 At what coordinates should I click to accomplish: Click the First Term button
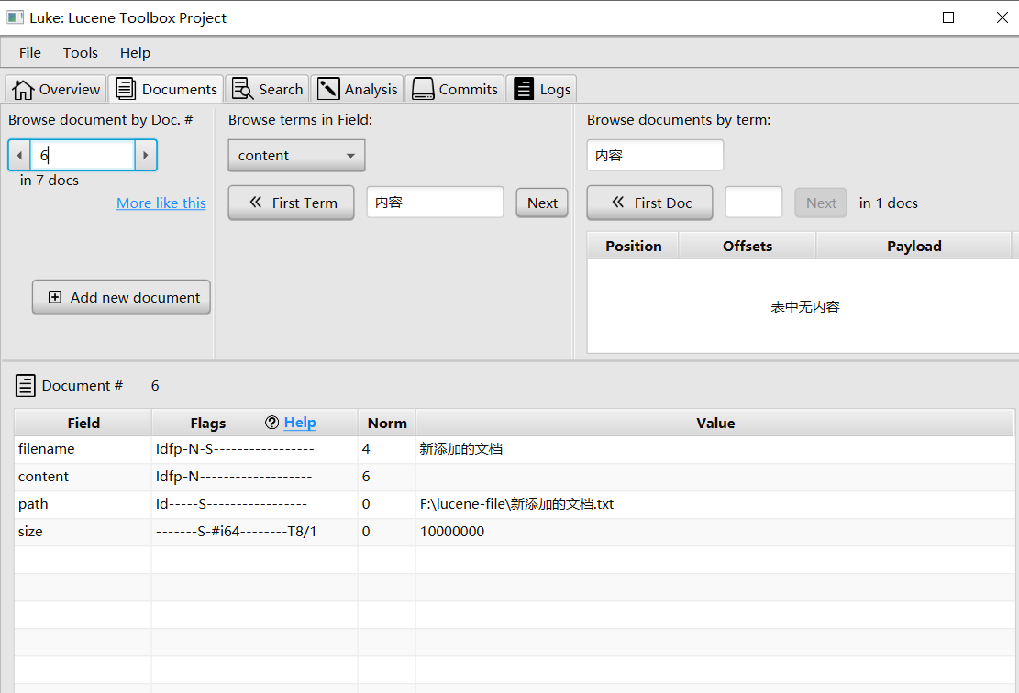point(291,203)
